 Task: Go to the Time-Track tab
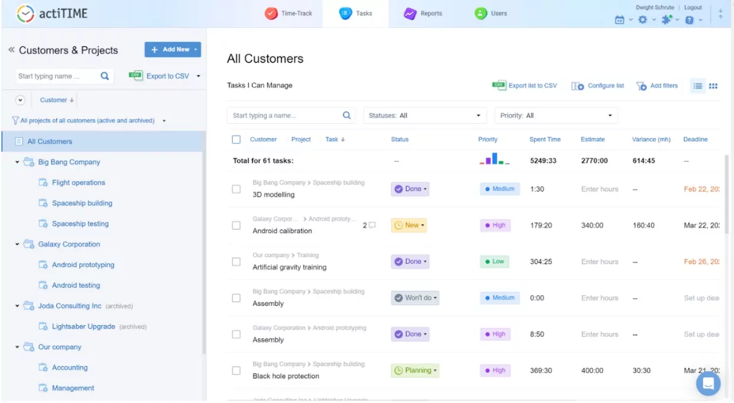(289, 13)
